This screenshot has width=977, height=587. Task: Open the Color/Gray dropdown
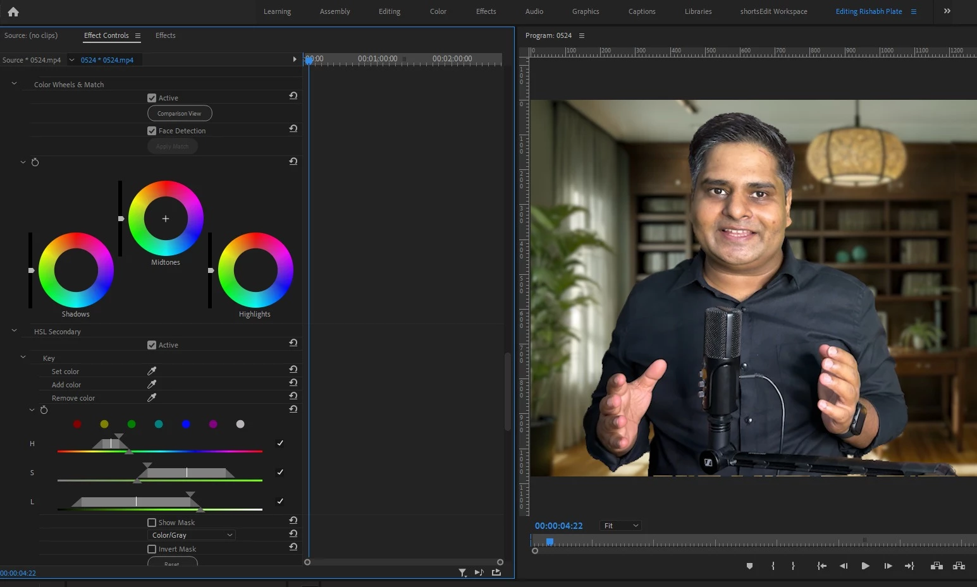click(x=192, y=535)
